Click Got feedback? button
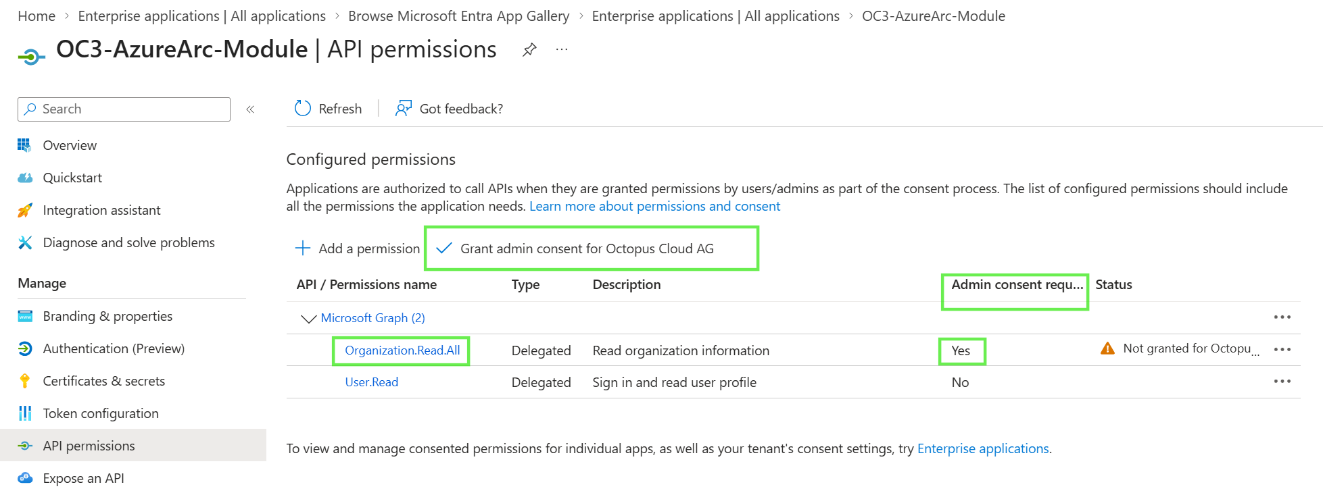The image size is (1323, 495). tap(449, 109)
